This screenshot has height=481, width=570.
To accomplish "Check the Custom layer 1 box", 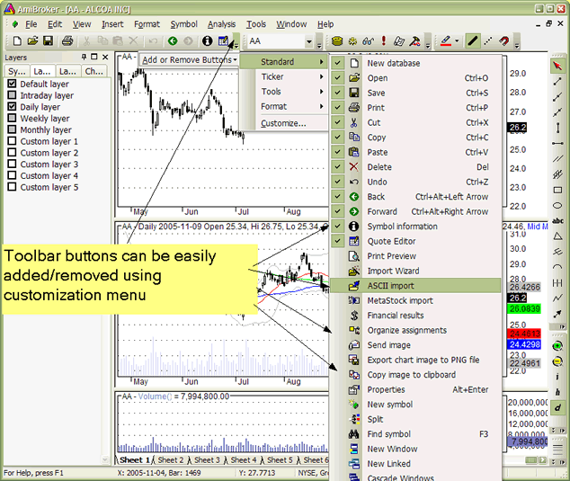I will pos(12,142).
